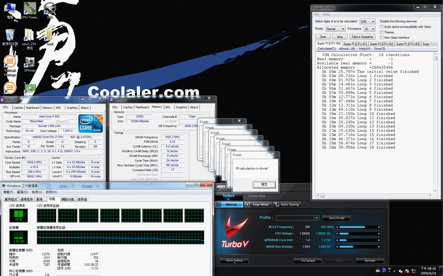Click the Stop button in Hyper PI
Viewport: 443px width, 276px height.
tap(340, 37)
